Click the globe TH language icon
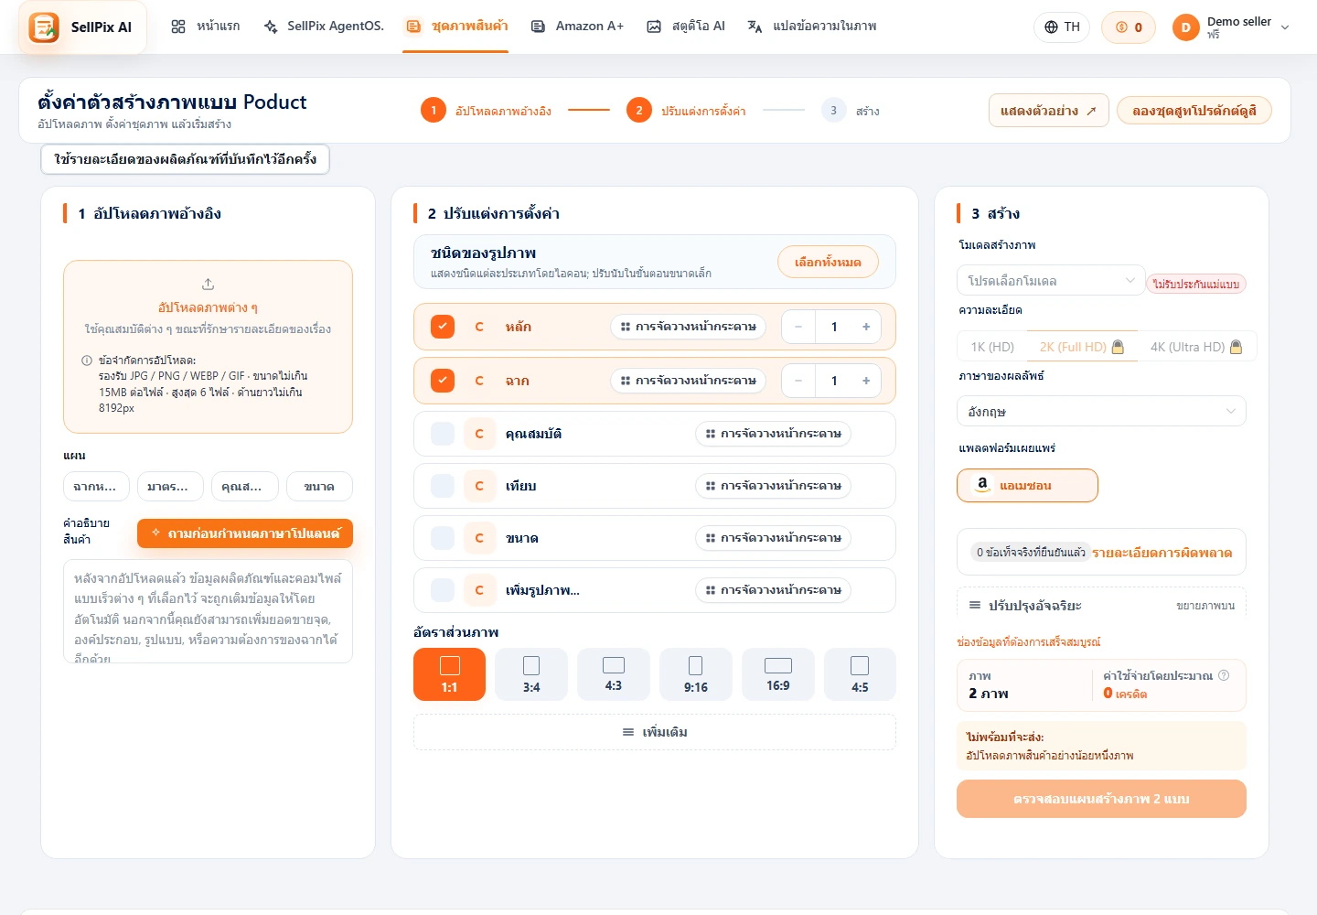The width and height of the screenshot is (1317, 915). click(x=1051, y=27)
